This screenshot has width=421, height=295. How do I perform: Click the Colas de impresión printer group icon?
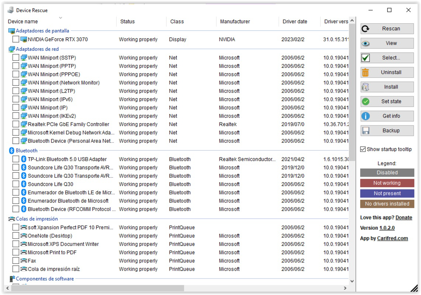pos(11,219)
